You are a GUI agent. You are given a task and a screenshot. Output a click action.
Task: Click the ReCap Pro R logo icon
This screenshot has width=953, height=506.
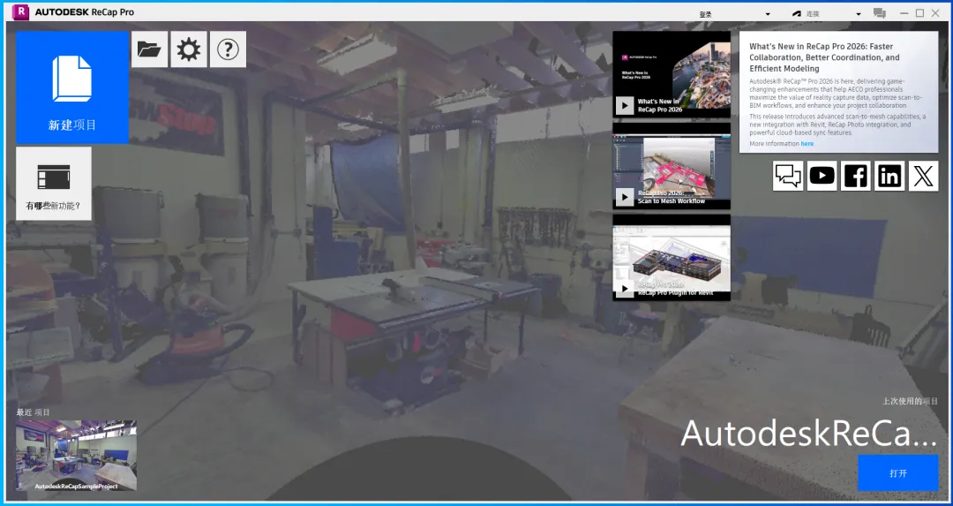click(x=20, y=11)
